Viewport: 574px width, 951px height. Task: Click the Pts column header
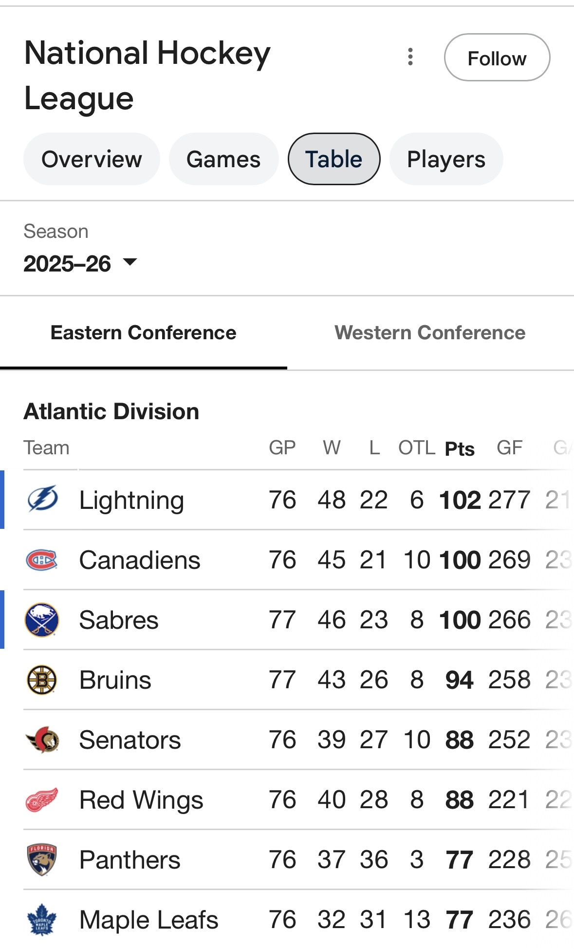coord(460,448)
